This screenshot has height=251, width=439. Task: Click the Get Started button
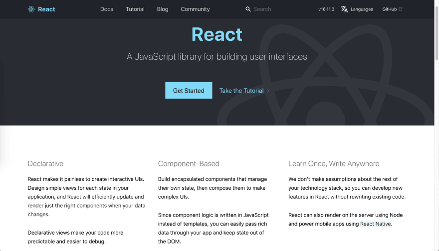189,90
